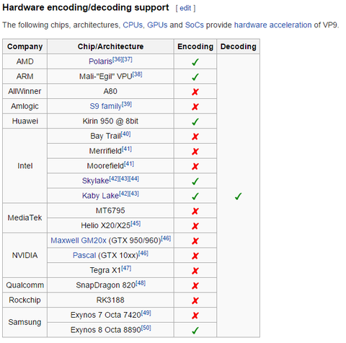Click the red cross in the Exynos 7 Octa row
346x343 pixels.
coord(195,316)
